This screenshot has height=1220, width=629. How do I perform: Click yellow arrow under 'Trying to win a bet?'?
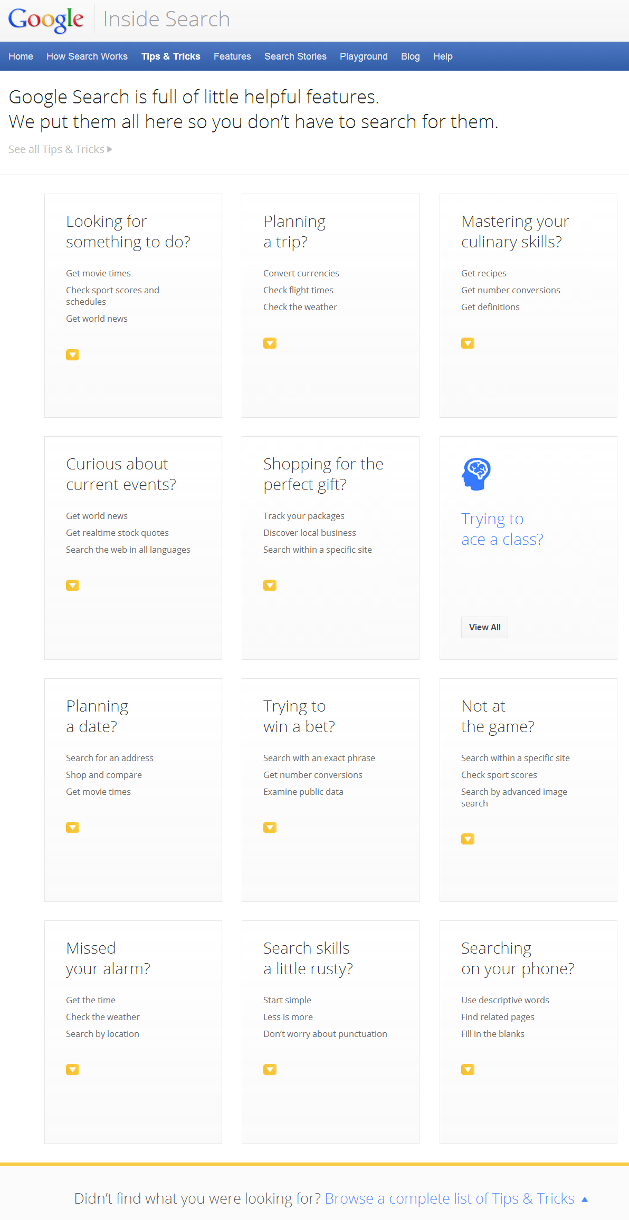click(270, 828)
